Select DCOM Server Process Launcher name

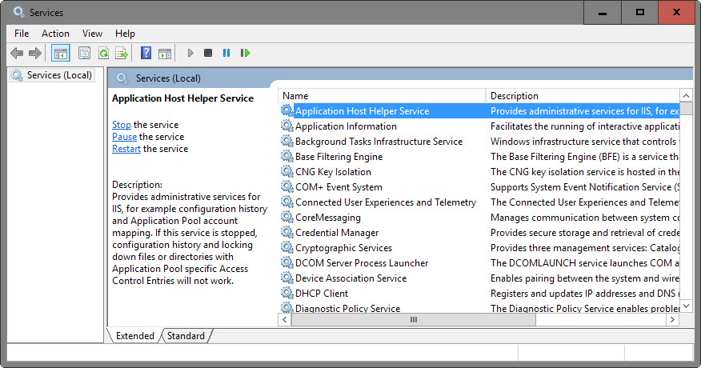(362, 263)
